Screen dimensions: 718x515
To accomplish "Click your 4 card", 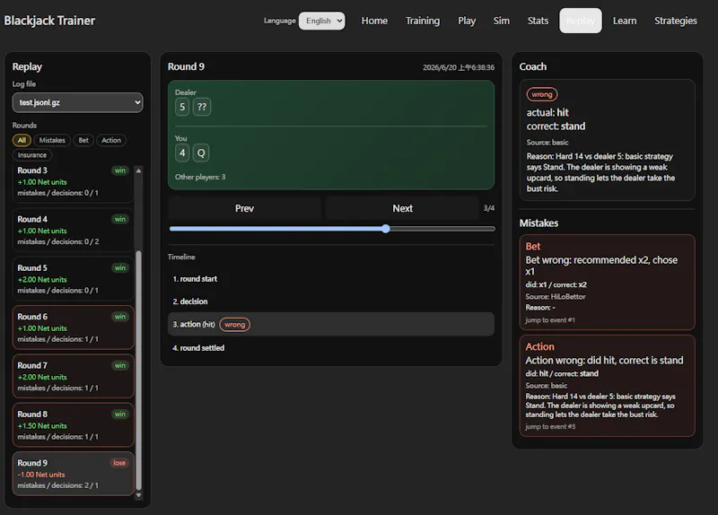I will click(182, 153).
